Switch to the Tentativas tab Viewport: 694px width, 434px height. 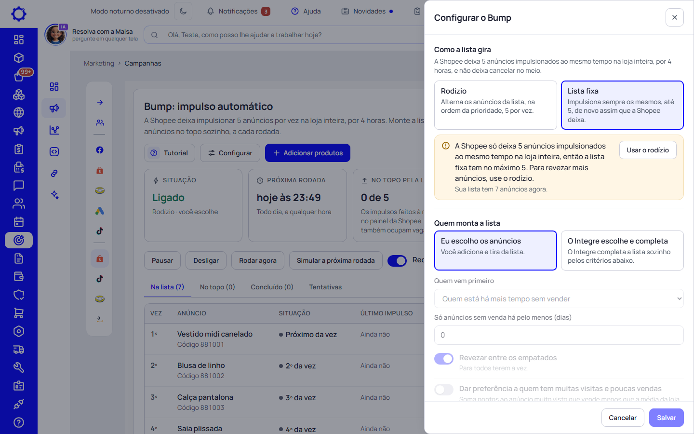point(325,287)
